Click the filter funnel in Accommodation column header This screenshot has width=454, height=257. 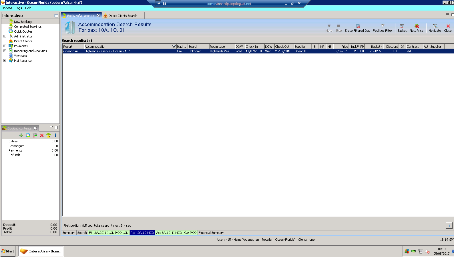(174, 47)
